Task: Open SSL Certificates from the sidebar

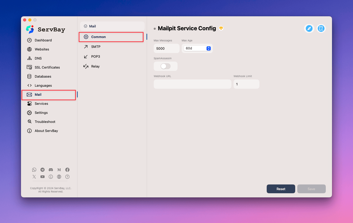Action: pyautogui.click(x=47, y=67)
